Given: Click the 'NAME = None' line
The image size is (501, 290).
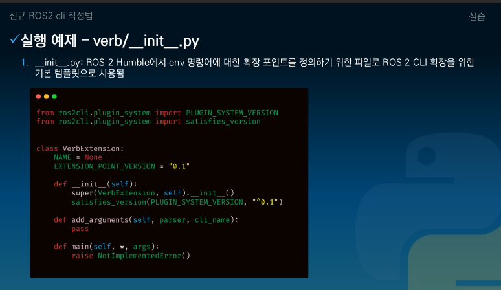Looking at the screenshot, I should (x=78, y=157).
